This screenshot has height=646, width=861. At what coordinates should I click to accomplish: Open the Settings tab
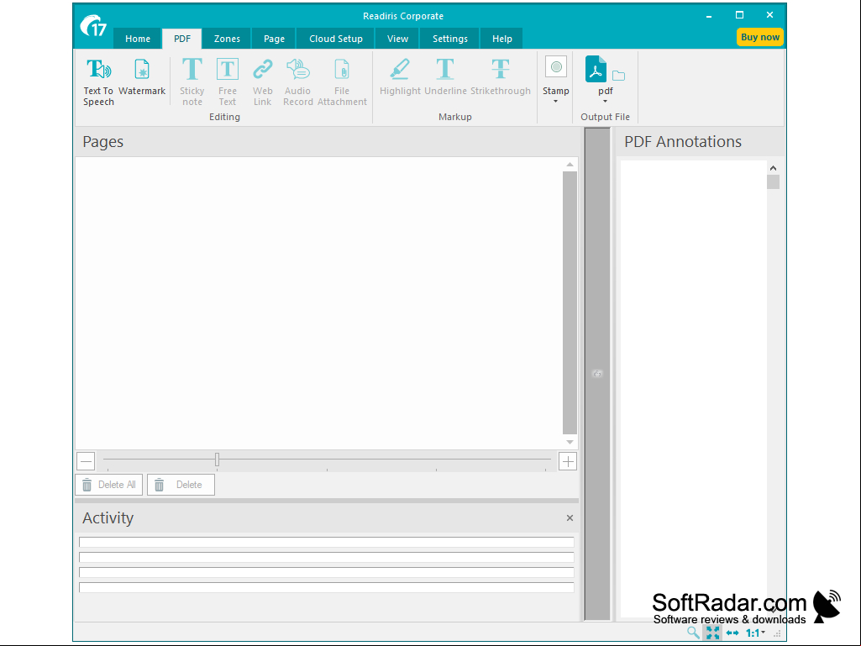point(449,39)
